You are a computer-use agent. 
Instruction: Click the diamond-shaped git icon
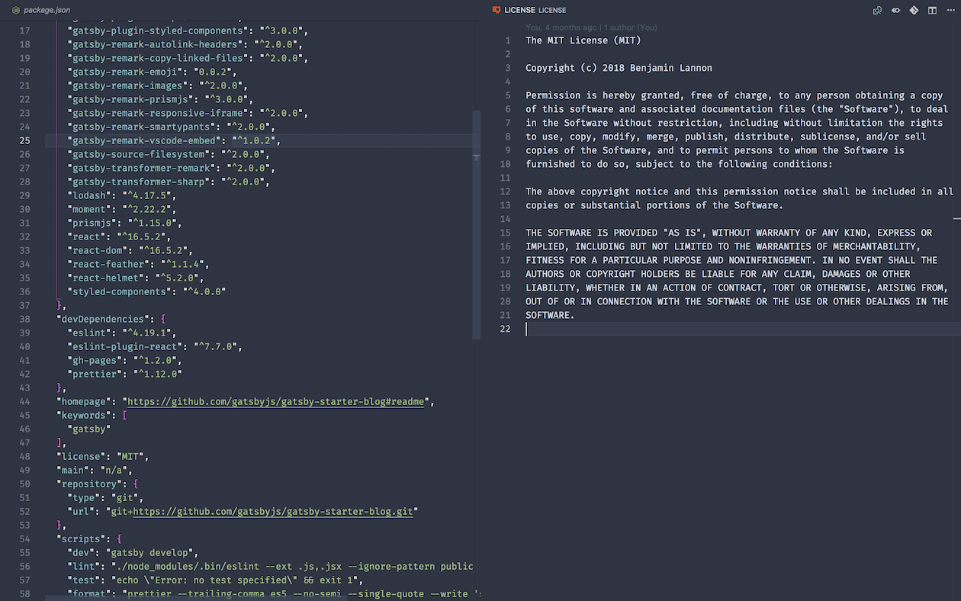point(914,11)
